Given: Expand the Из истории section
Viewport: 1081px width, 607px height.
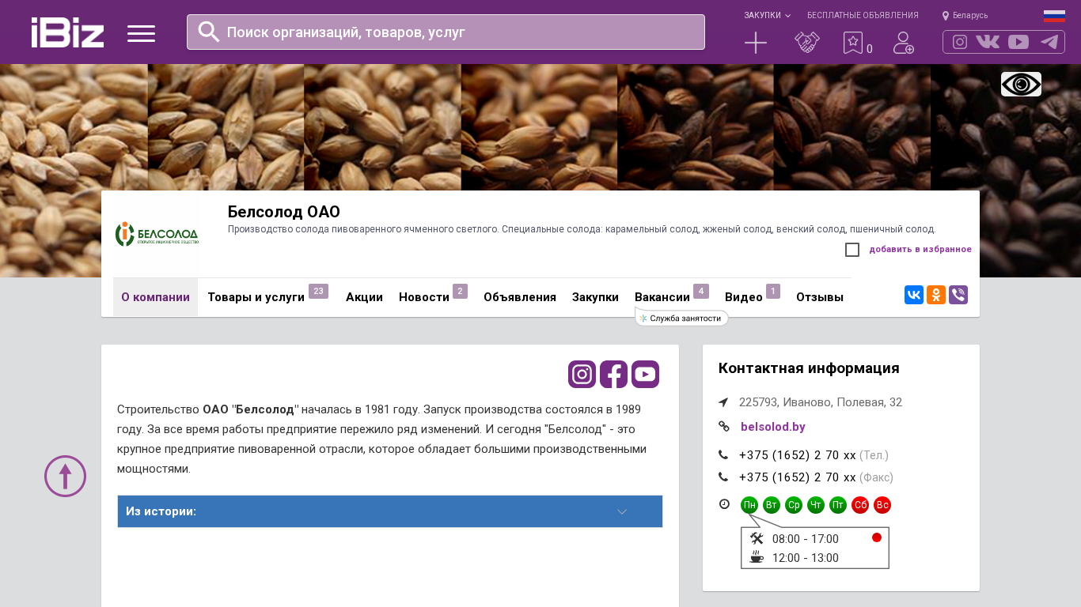Looking at the screenshot, I should click(x=390, y=511).
